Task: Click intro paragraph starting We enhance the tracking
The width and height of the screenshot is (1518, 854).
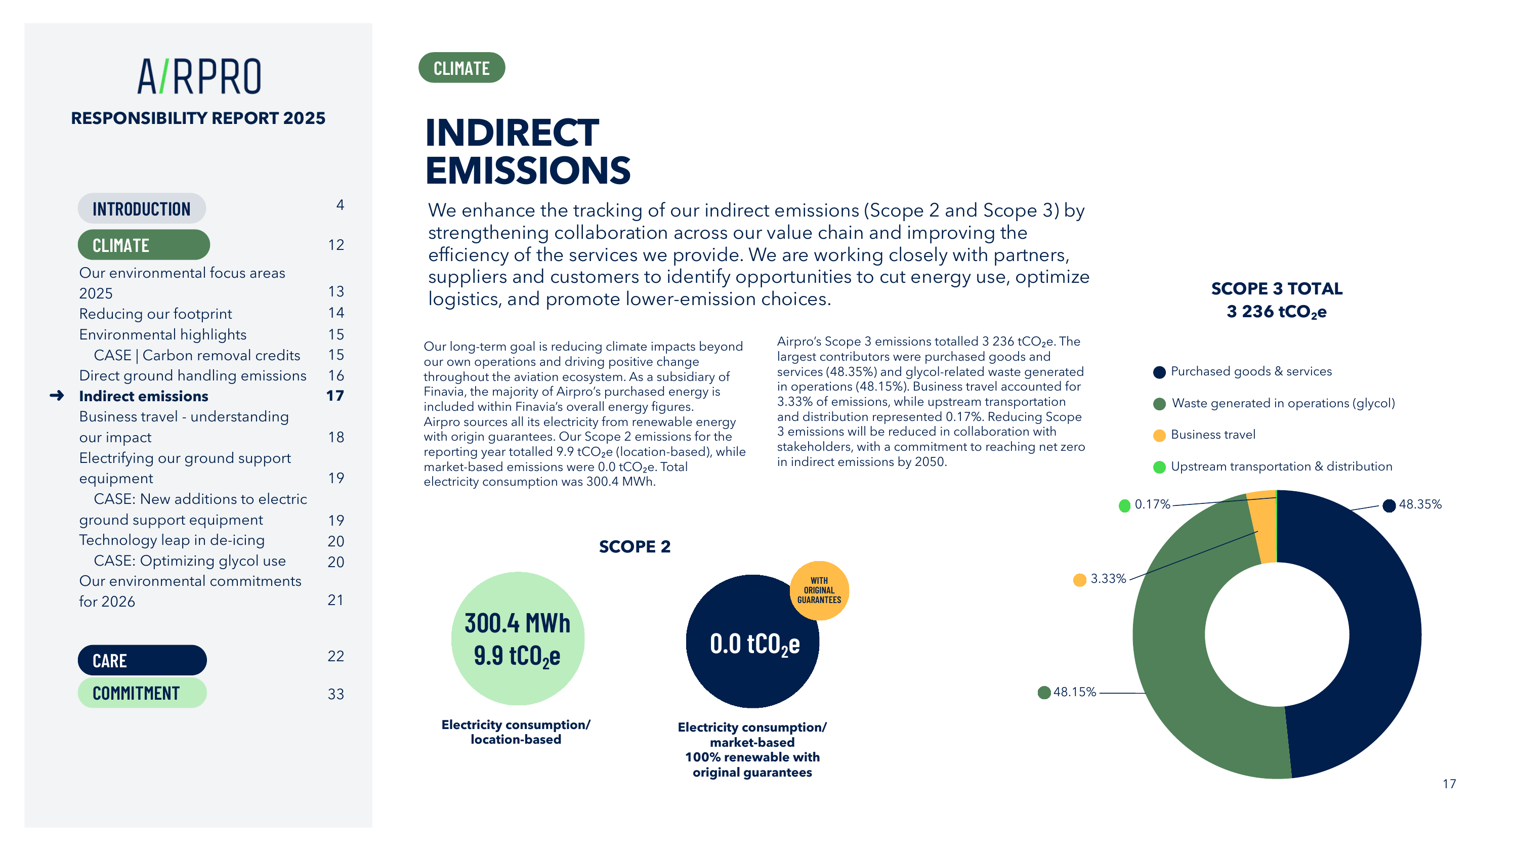Action: point(758,254)
